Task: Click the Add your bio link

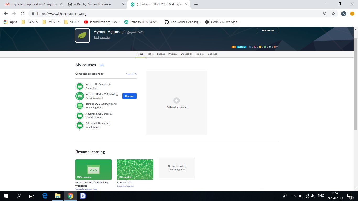Action: pos(101,37)
